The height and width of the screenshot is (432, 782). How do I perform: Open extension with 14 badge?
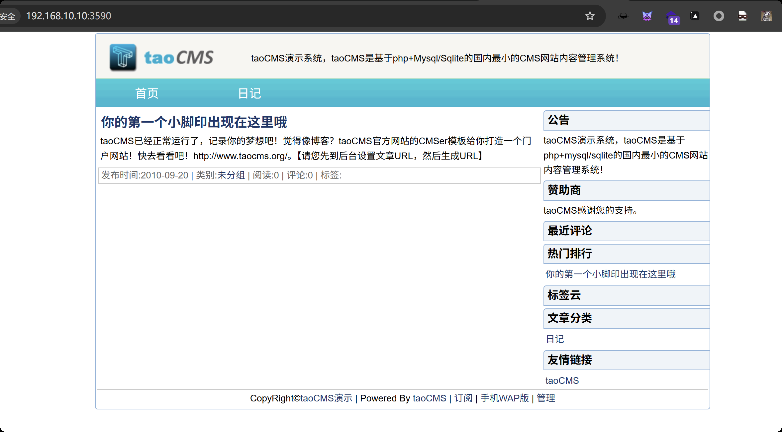[672, 17]
